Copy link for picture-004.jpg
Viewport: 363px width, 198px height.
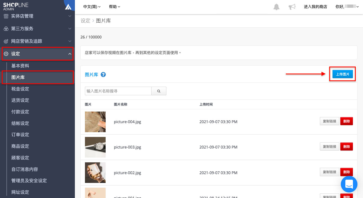[x=329, y=121]
